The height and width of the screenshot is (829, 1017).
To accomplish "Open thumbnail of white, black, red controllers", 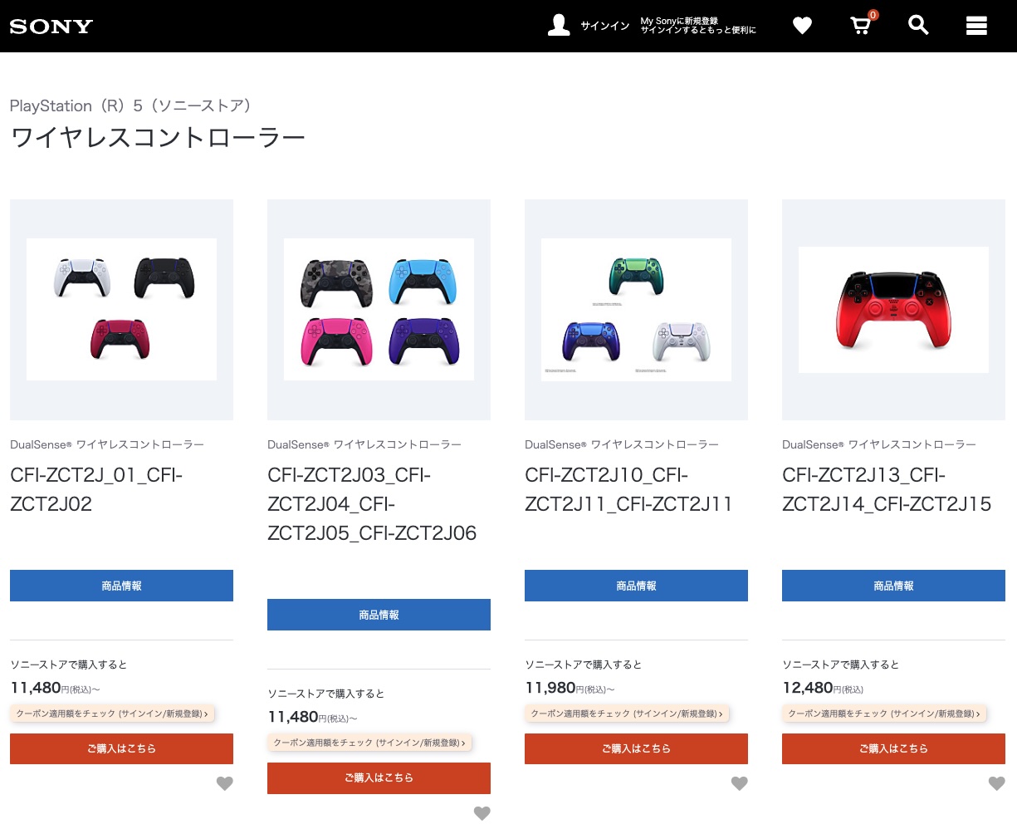I will (121, 309).
